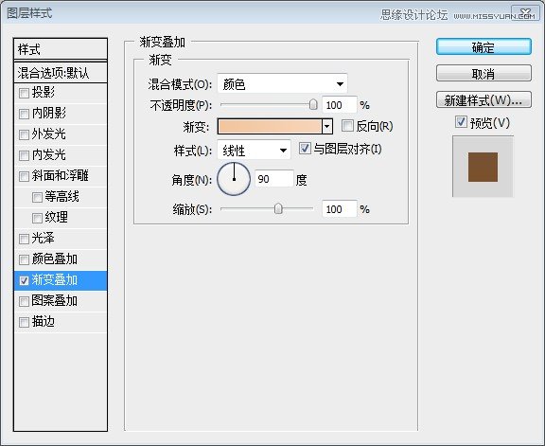Select the 颜色叠加 style entry

(x=61, y=259)
